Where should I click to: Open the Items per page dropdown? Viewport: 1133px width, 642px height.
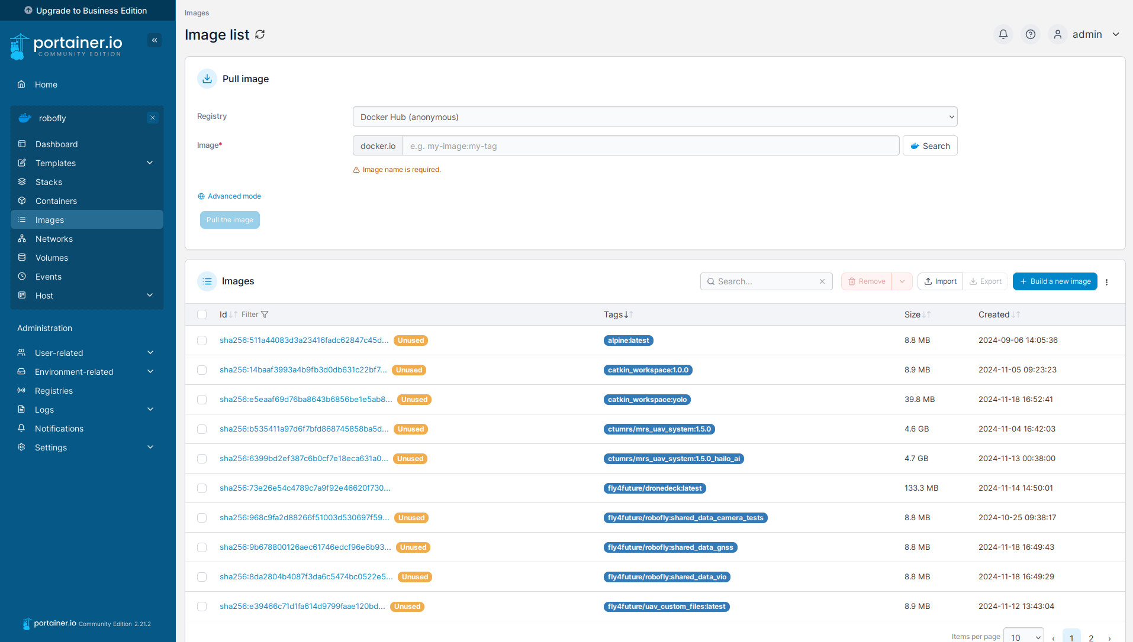(1024, 637)
